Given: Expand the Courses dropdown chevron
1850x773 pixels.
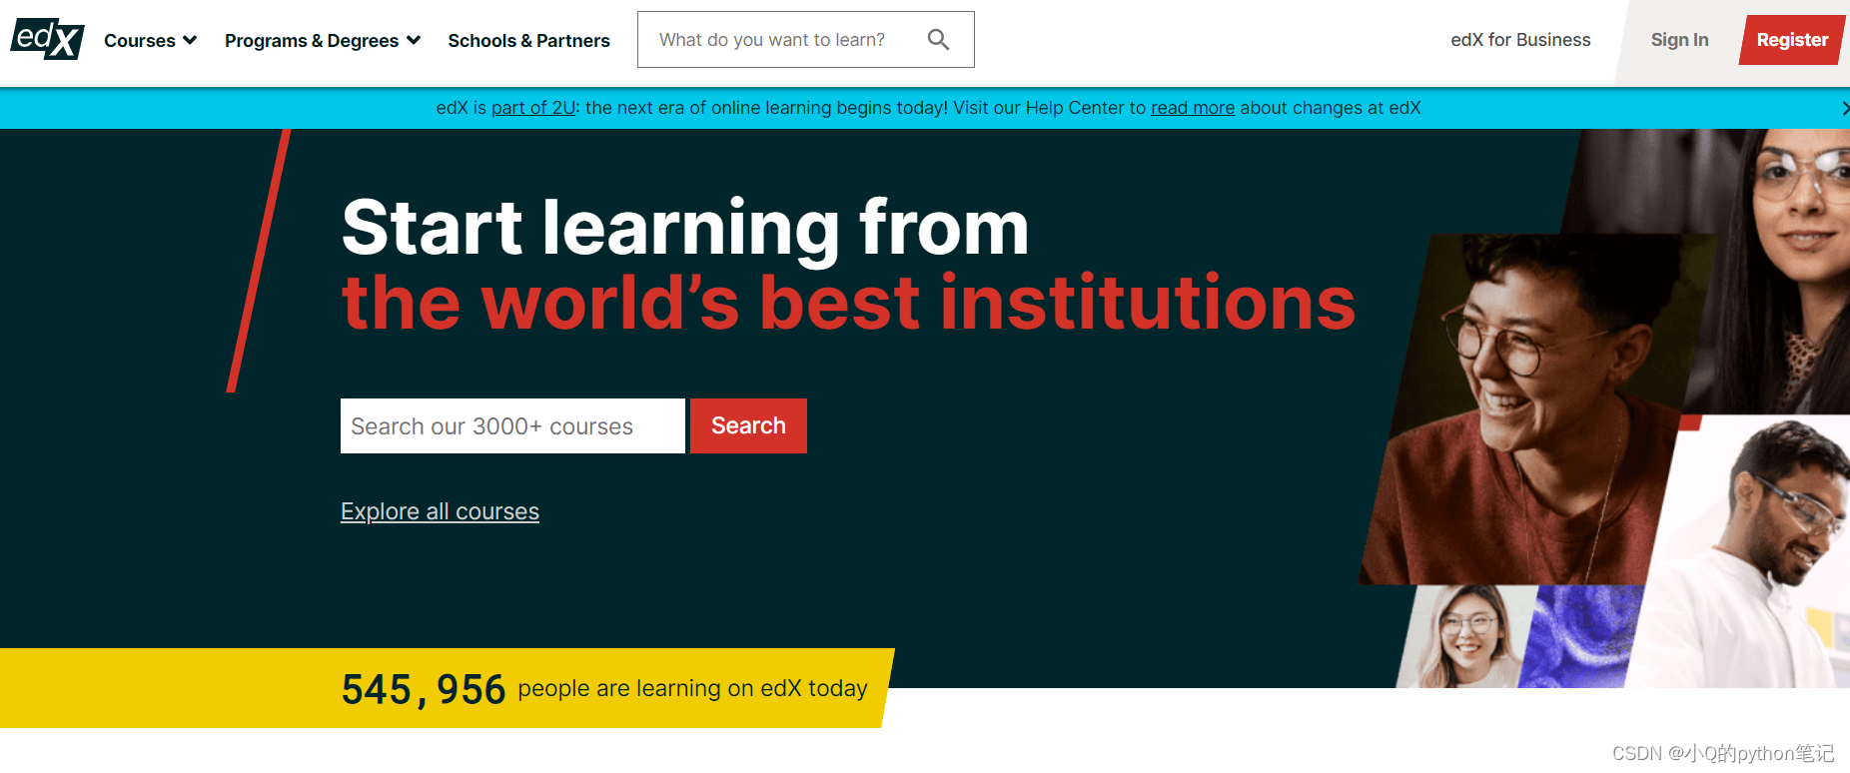Looking at the screenshot, I should pos(190,40).
